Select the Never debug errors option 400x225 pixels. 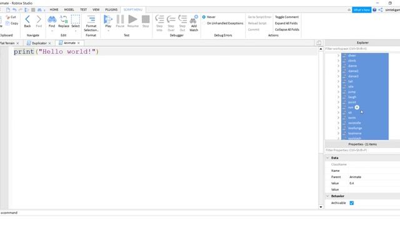pos(204,17)
